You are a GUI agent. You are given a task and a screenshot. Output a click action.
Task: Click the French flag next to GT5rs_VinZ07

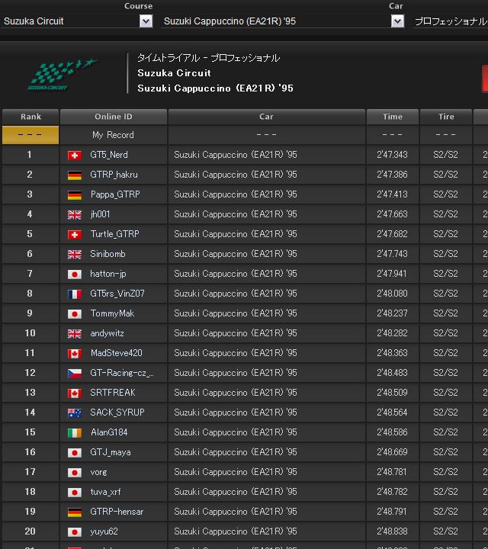(75, 294)
